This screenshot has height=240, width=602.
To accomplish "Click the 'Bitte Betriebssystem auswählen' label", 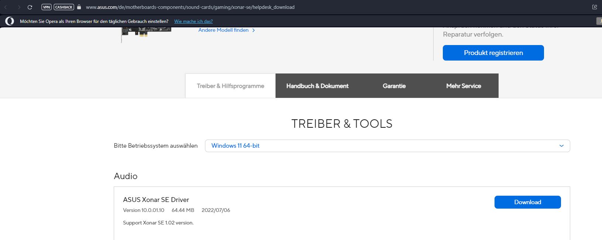I will tap(155, 146).
